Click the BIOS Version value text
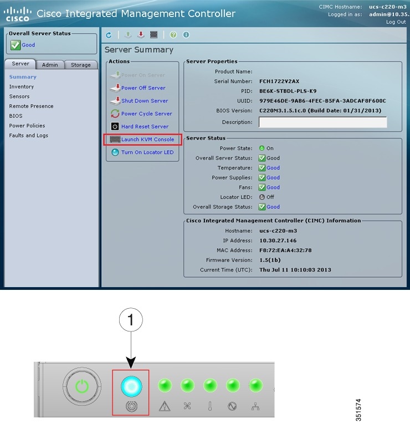The height and width of the screenshot is (434, 410). 320,110
